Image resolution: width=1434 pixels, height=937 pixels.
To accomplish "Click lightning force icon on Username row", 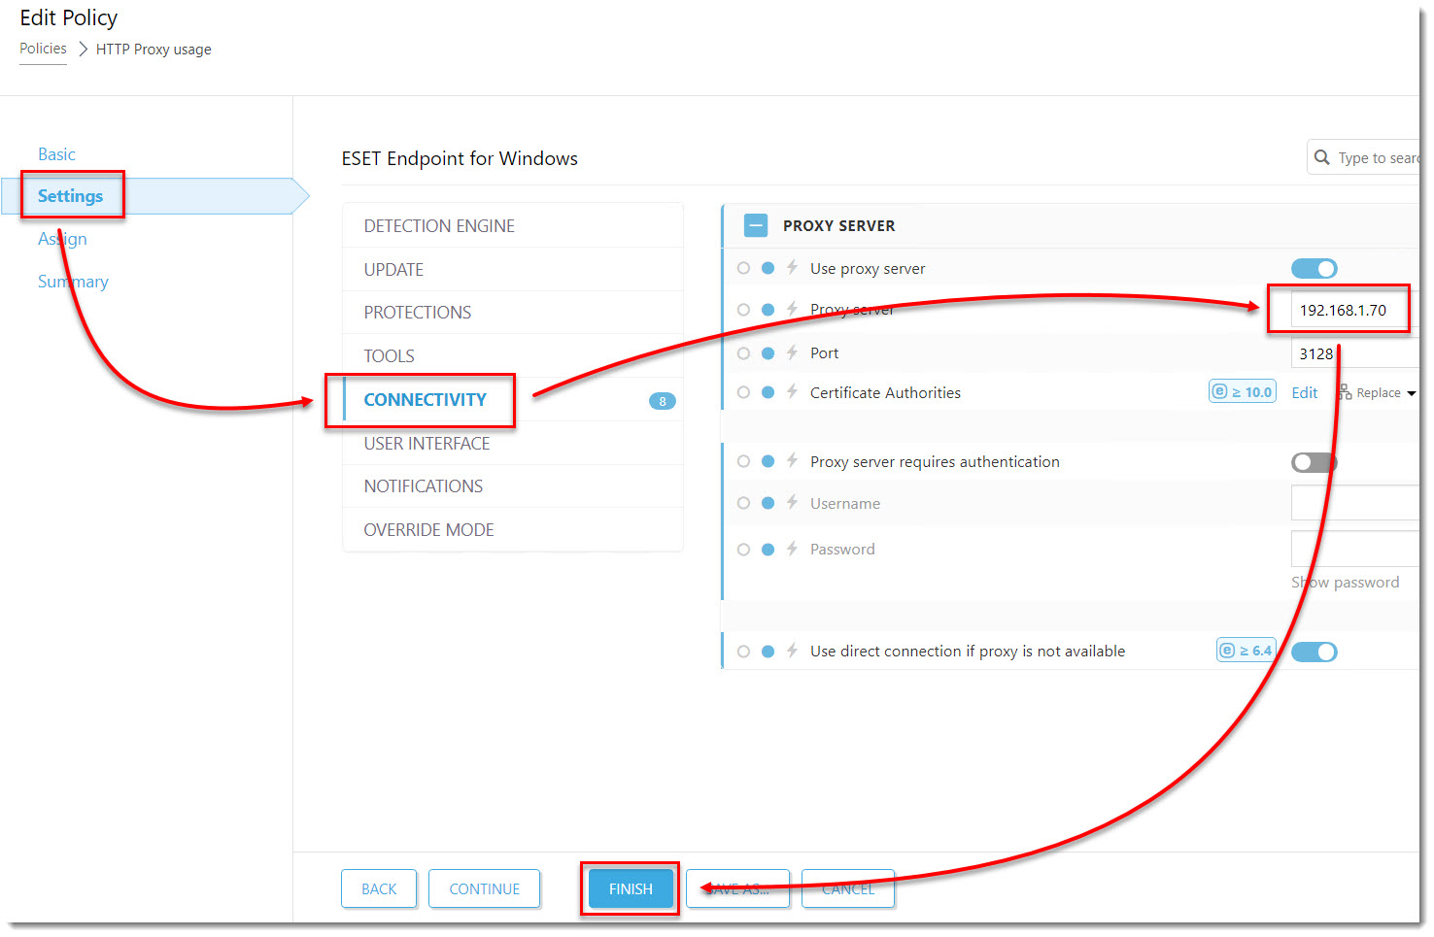I will [x=792, y=502].
